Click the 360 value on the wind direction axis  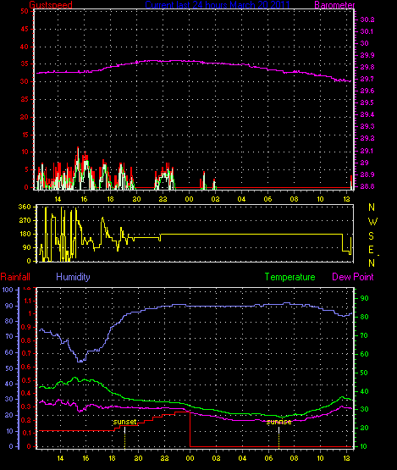point(25,207)
